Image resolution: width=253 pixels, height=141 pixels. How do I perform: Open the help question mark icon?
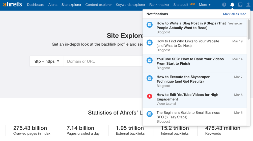[224, 5]
